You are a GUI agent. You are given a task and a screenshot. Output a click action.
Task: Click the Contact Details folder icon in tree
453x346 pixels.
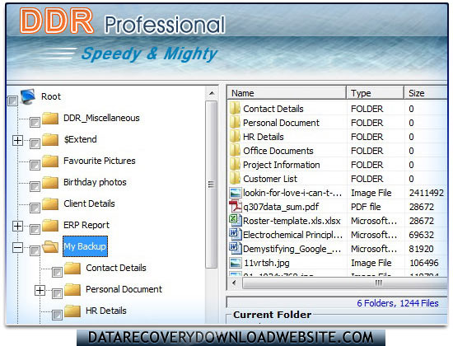coord(72,268)
